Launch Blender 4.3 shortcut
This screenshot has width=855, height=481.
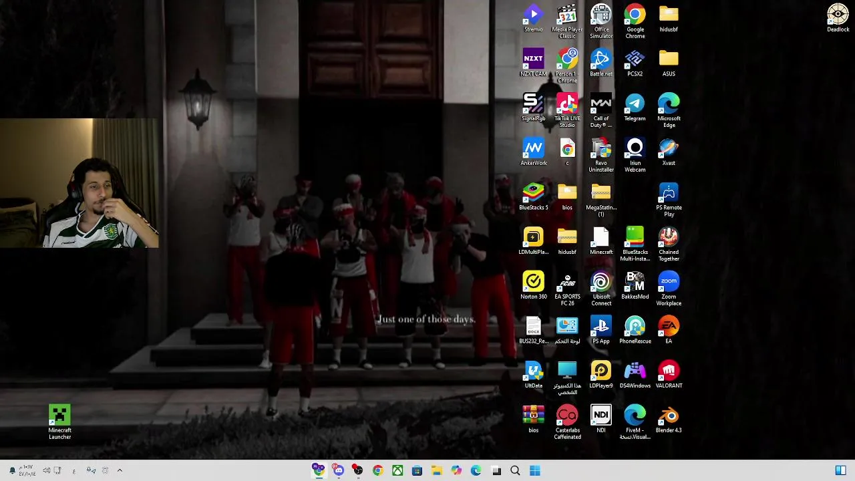pyautogui.click(x=669, y=420)
